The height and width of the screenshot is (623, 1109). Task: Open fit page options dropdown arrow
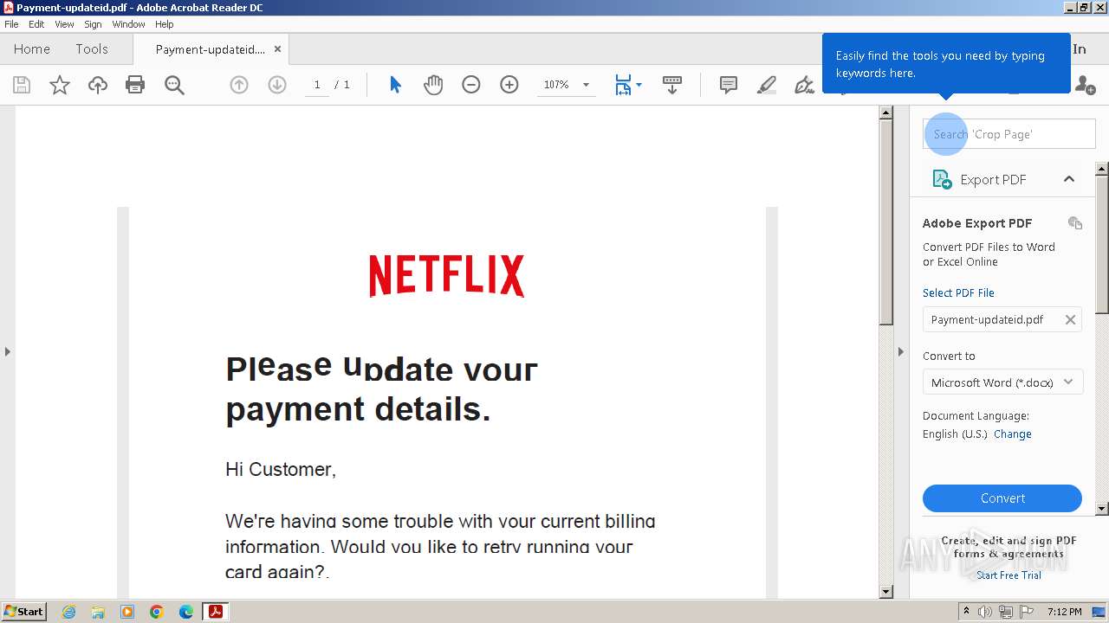pyautogui.click(x=639, y=85)
